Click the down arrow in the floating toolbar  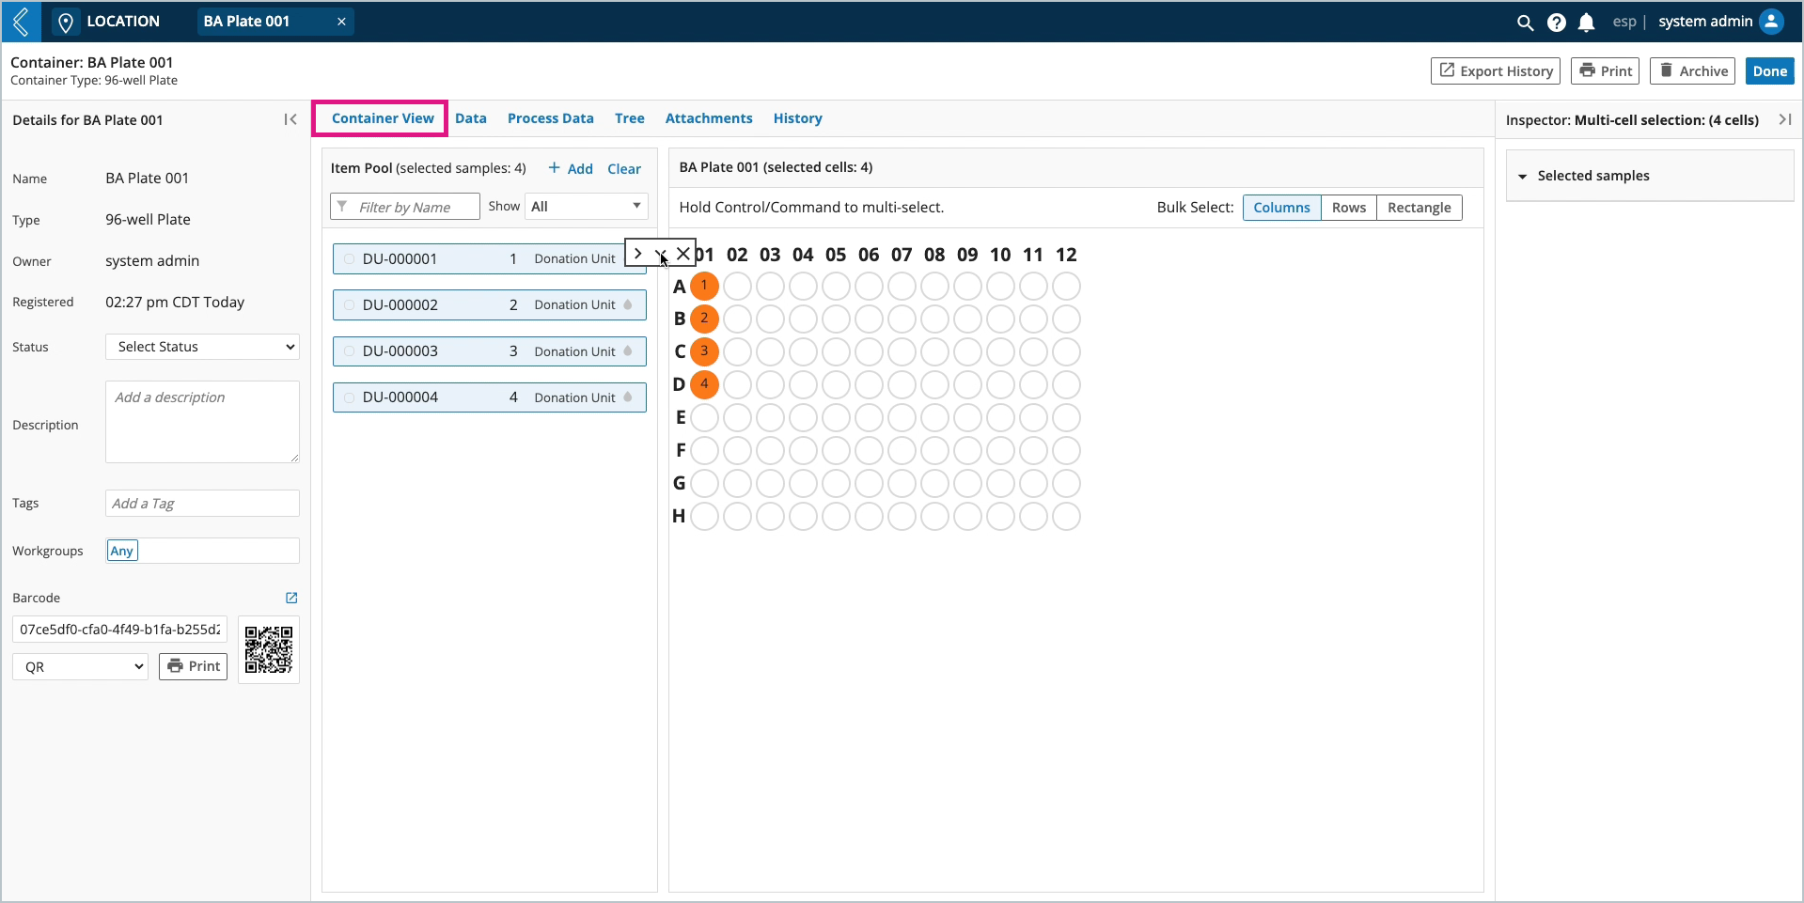(660, 253)
